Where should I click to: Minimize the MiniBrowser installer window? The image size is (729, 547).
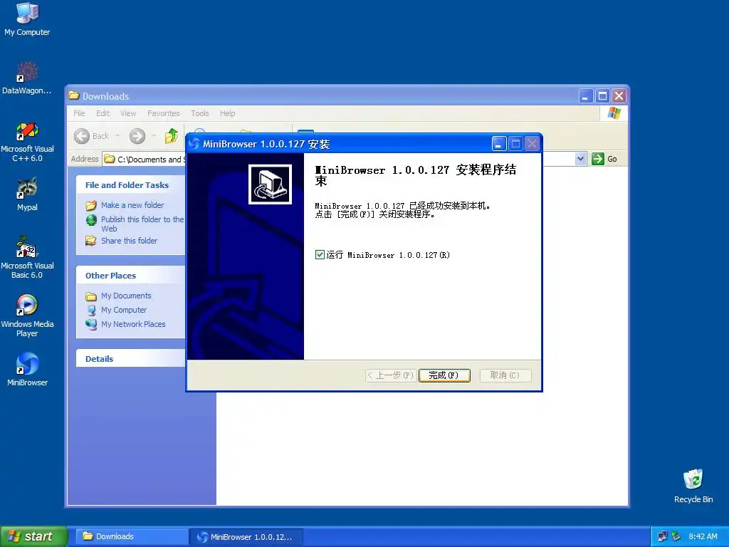click(x=498, y=144)
